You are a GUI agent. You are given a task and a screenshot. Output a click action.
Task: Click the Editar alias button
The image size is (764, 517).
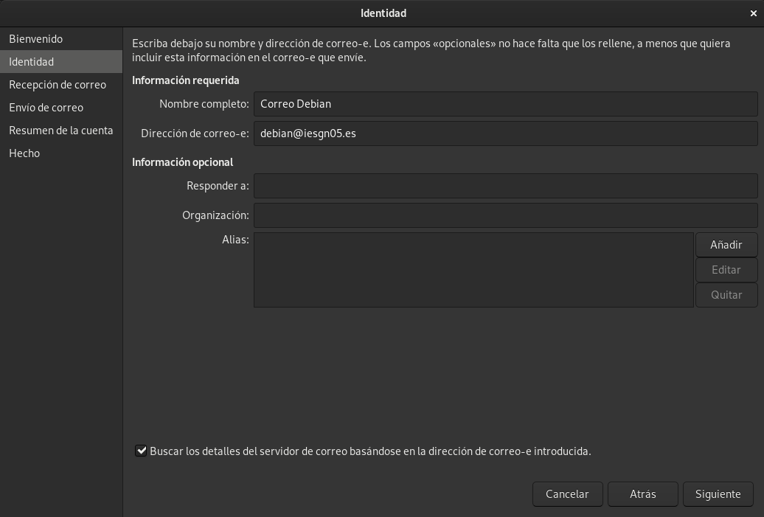(726, 270)
